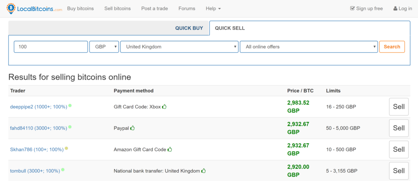Screen dimensions: 418x181
Task: Switch to the QUICK BUY tab
Action: (x=189, y=28)
